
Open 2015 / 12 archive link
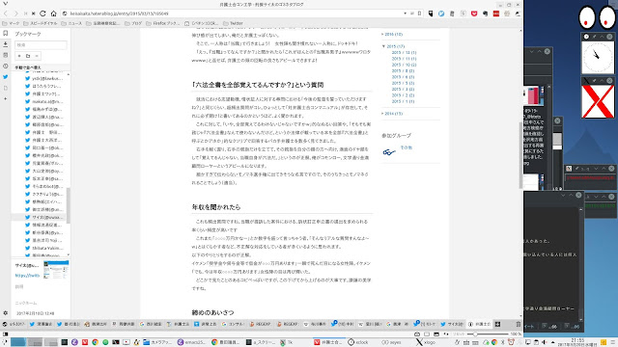click(404, 52)
